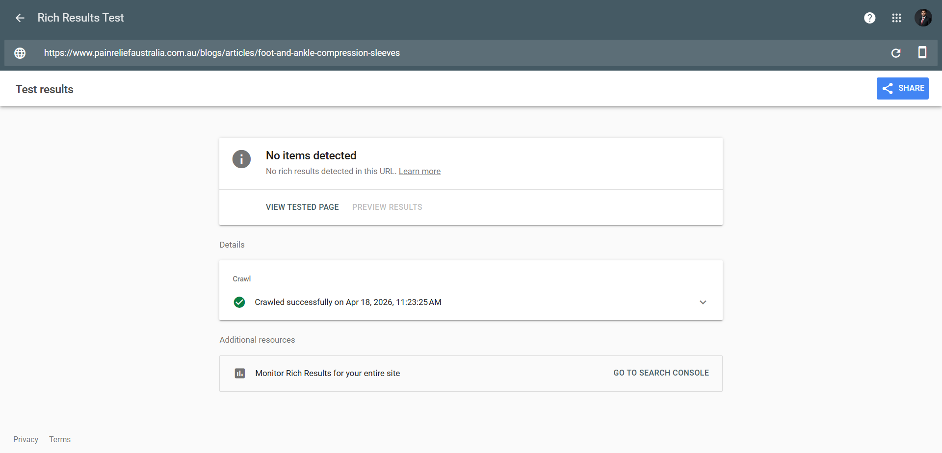Viewport: 942px width, 453px height.
Task: Open the Google apps grid
Action: pos(896,18)
